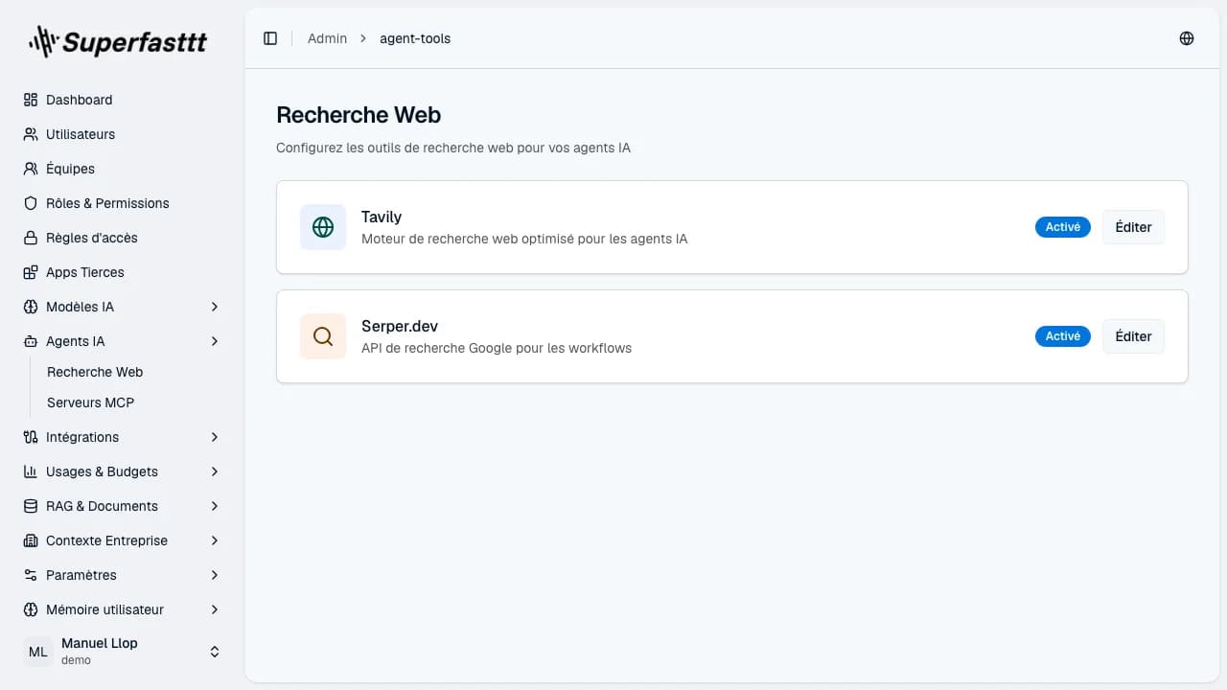Expand the Paramètres chevron
The width and height of the screenshot is (1227, 690).
pos(215,575)
